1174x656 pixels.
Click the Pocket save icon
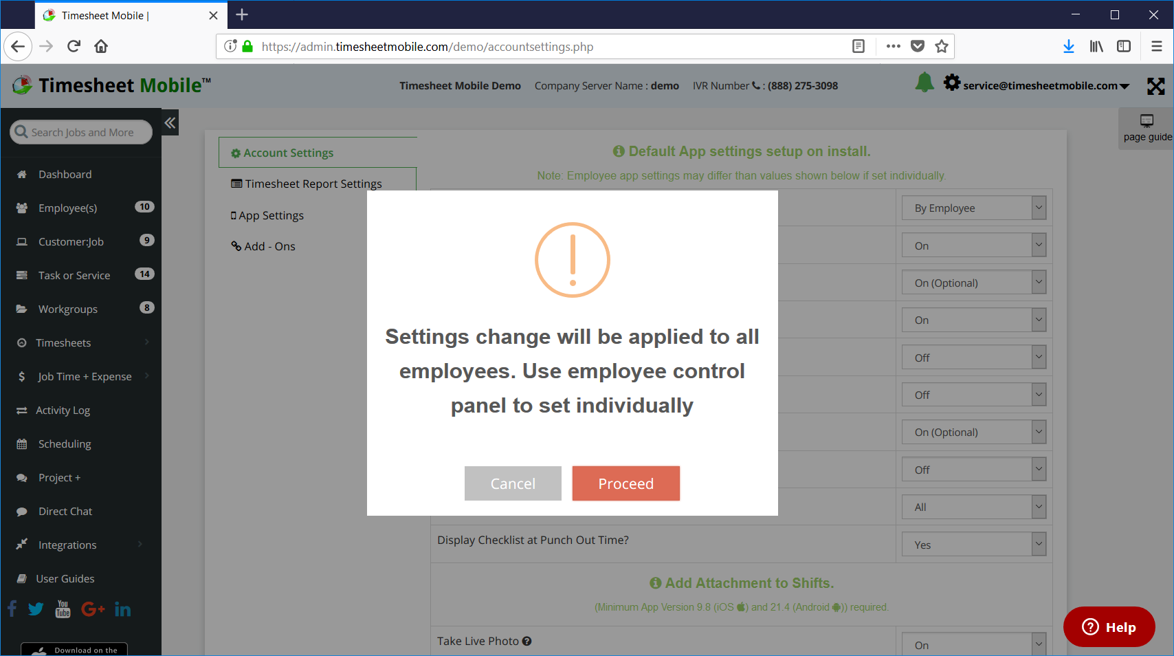point(918,46)
